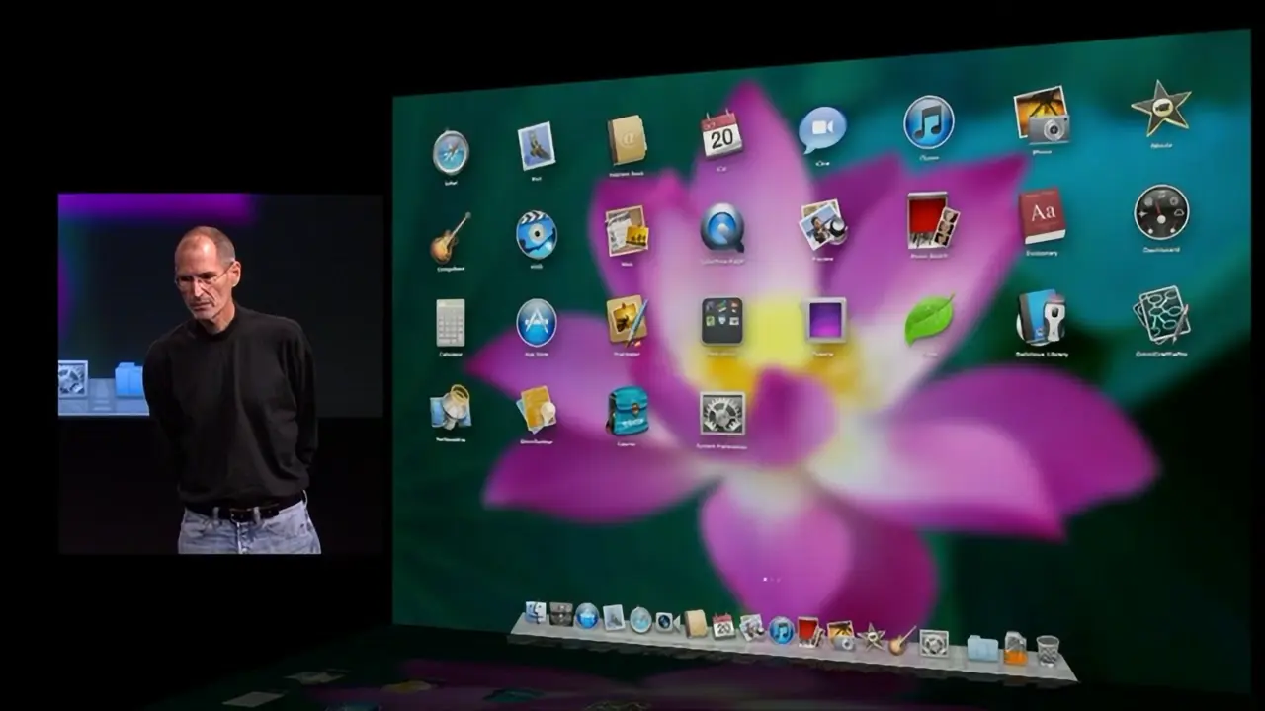
Task: Open iMovie star icon in Launchpad
Action: 1161,108
